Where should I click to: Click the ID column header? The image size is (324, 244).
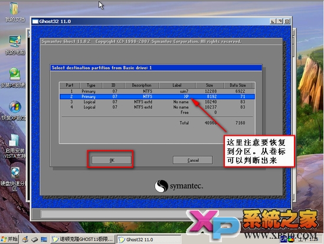click(113, 85)
